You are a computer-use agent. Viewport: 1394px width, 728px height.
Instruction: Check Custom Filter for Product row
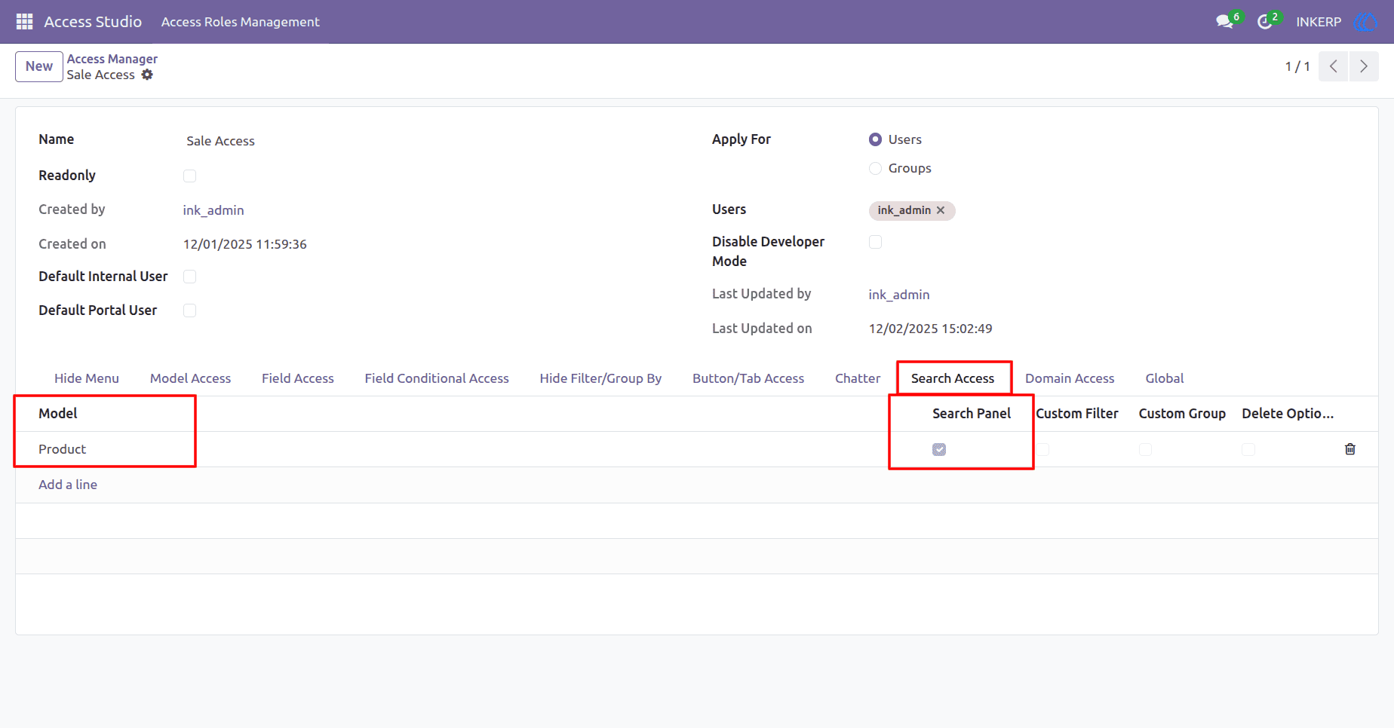1042,449
